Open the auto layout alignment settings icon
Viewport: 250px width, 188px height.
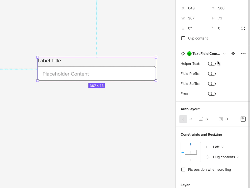pos(243,119)
